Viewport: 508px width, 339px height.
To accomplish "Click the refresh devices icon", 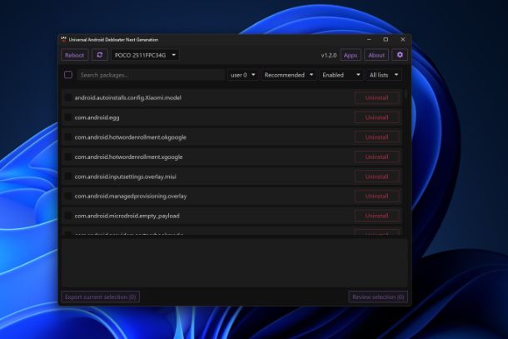I will (x=99, y=55).
